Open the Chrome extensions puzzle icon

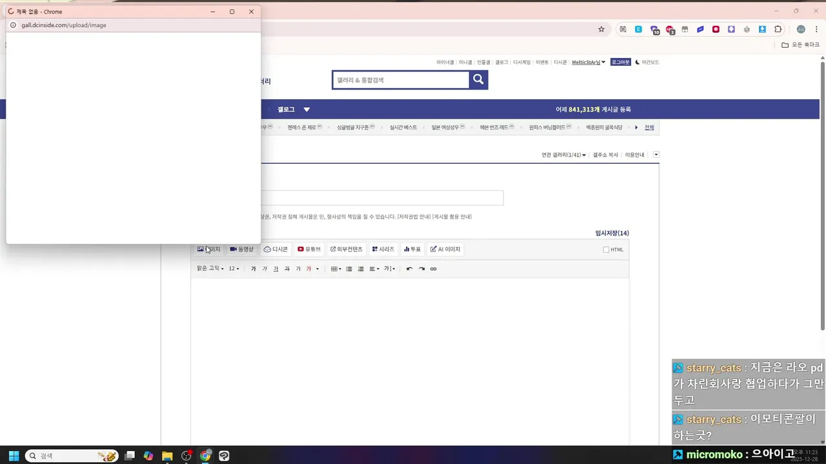778,29
